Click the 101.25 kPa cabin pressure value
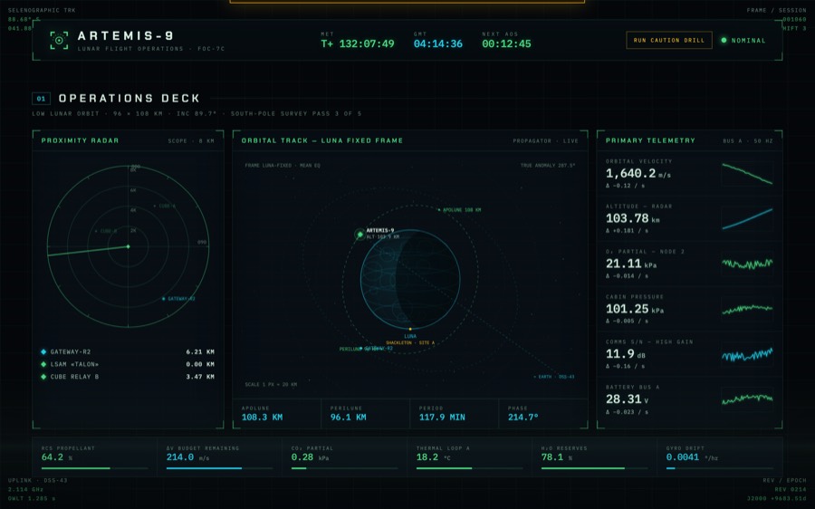Viewport: 815px width, 509px height. (635, 310)
